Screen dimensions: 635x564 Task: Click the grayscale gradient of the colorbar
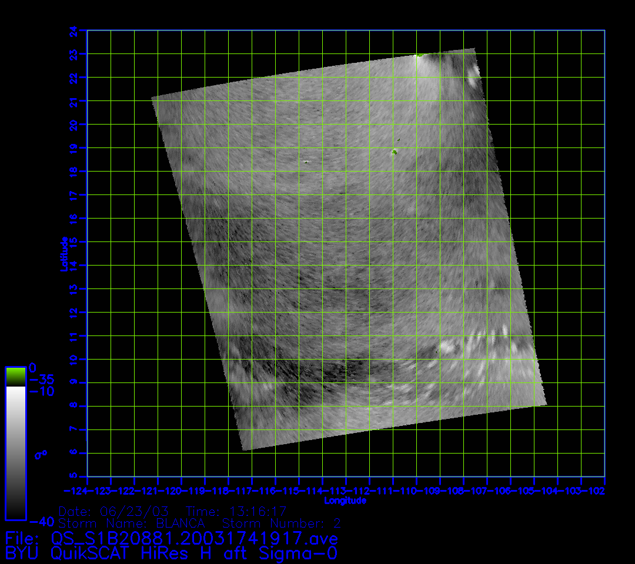(15, 452)
